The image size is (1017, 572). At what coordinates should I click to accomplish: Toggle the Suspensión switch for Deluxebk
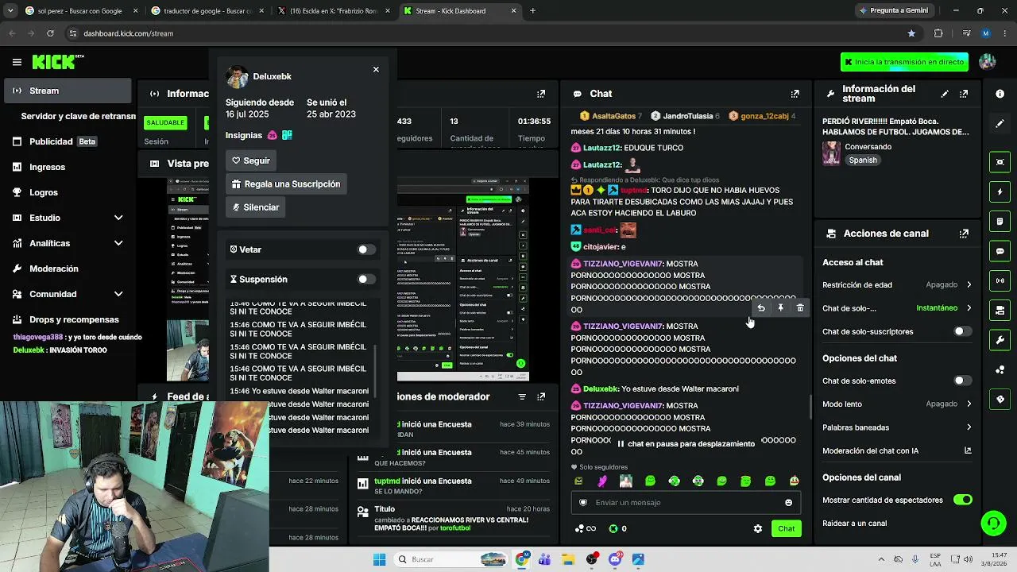point(365,279)
